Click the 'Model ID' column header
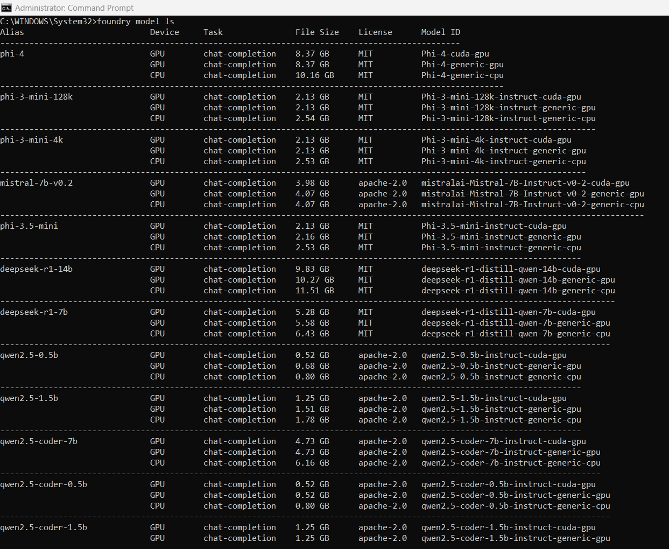Image resolution: width=669 pixels, height=549 pixels. click(441, 32)
